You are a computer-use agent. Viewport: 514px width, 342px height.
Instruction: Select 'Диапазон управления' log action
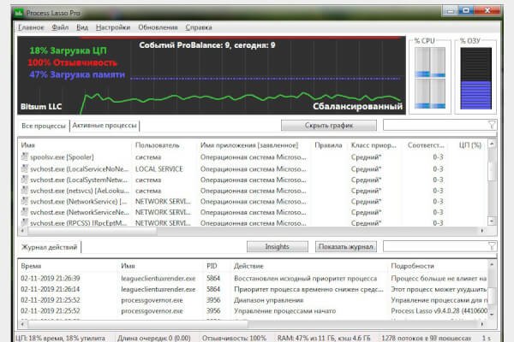coord(268,300)
